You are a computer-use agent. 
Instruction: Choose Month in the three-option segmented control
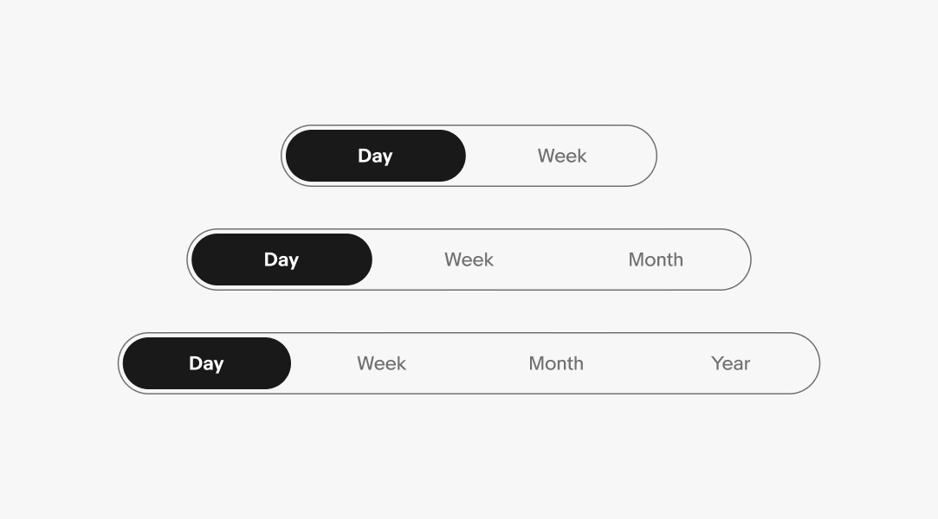[x=656, y=259]
